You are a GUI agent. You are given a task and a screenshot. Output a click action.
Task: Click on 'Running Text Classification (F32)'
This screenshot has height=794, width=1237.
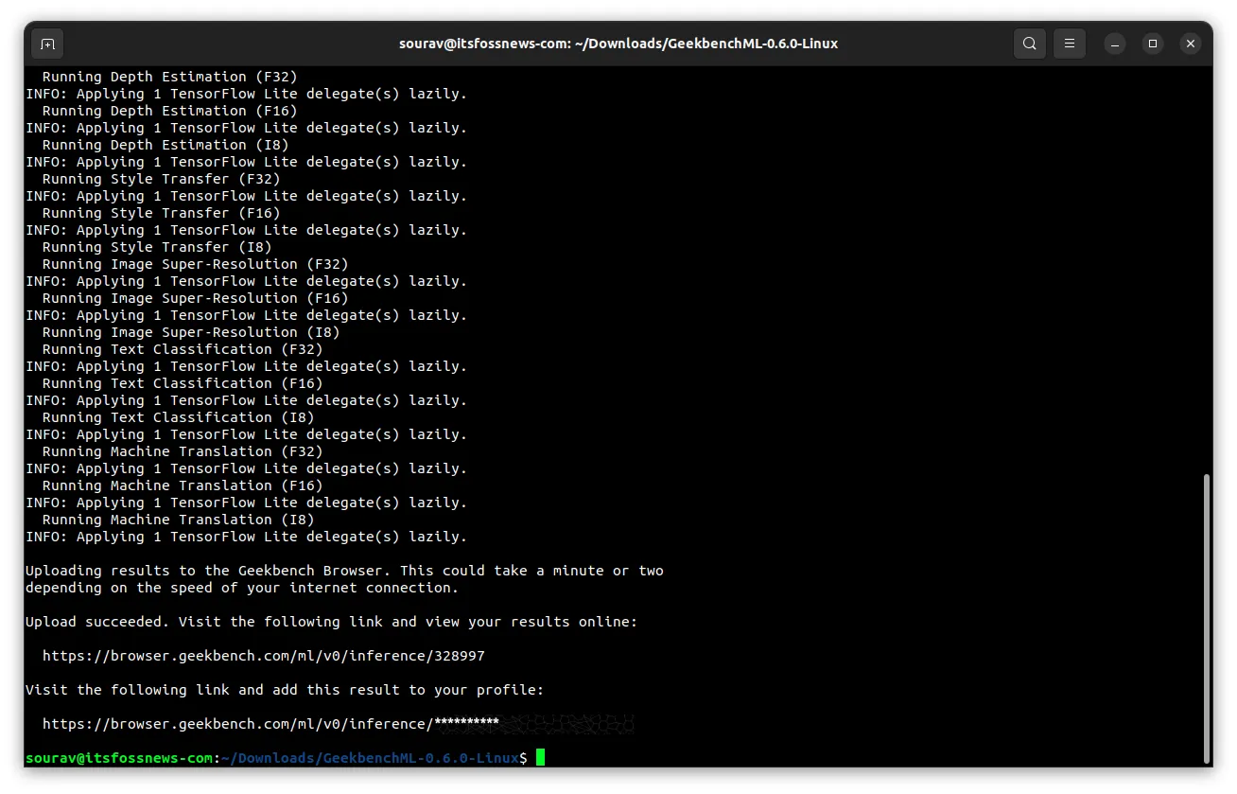pos(183,349)
